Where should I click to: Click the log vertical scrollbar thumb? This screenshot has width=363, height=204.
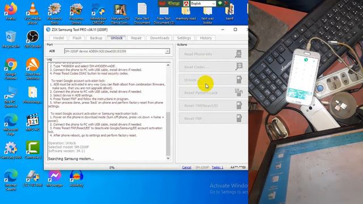coord(168,134)
